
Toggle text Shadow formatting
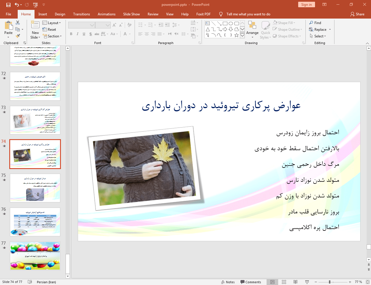click(x=91, y=34)
